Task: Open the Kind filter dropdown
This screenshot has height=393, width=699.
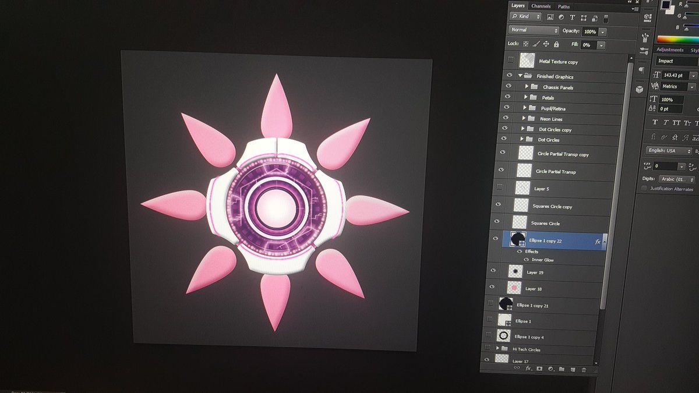Action: pyautogui.click(x=525, y=17)
